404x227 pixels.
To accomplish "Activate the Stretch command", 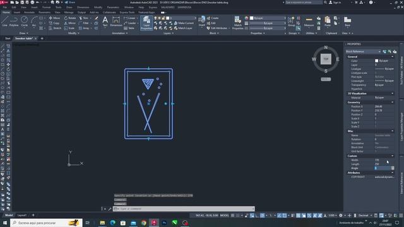I will pyautogui.click(x=55, y=28).
